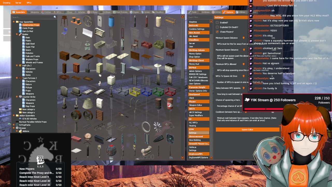Click the Quick Filter field
The image size is (332, 187).
[x=200, y=17]
